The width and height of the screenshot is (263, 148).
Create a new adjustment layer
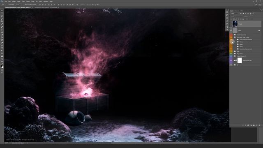tap(251, 125)
